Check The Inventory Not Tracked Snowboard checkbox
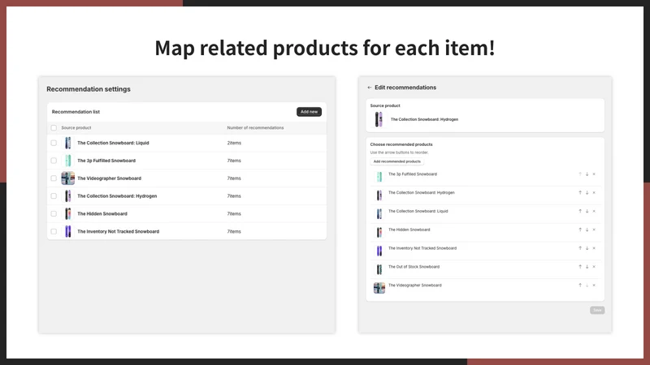 (54, 232)
